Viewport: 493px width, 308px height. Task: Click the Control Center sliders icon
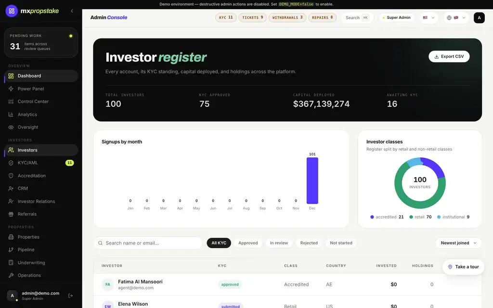(11, 102)
